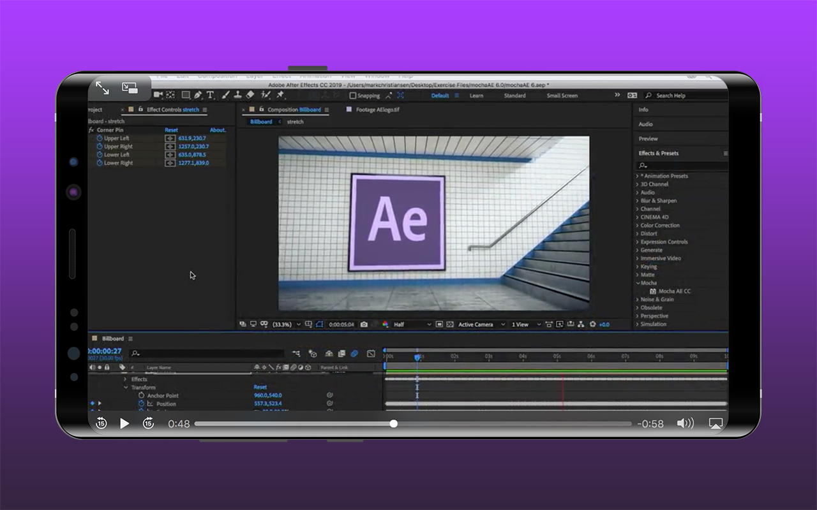The width and height of the screenshot is (817, 510).
Task: Pick the Clone Stamp tool
Action: click(x=237, y=95)
